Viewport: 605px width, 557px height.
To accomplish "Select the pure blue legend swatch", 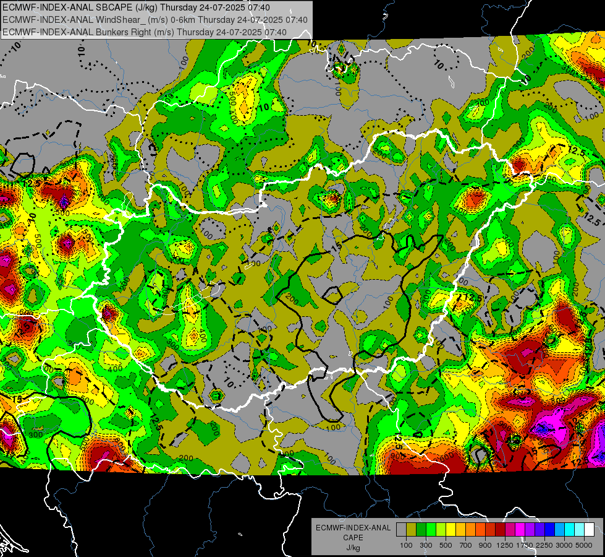I will pyautogui.click(x=550, y=530).
